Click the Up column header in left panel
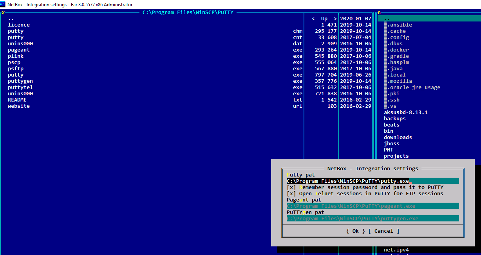 click(x=324, y=18)
